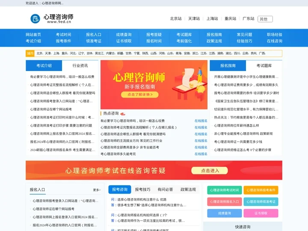The image size is (308, 231).
Task: Open 领准考证 in the navigation bar
Action: click(94, 41)
